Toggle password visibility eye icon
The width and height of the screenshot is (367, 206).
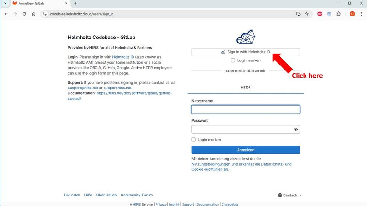point(295,130)
